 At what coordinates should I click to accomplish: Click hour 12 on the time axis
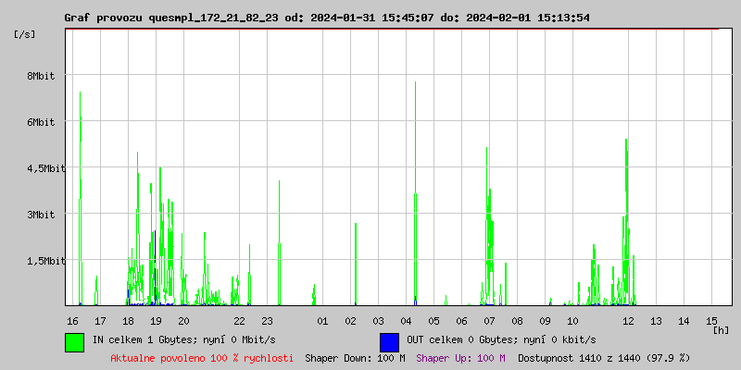(628, 321)
